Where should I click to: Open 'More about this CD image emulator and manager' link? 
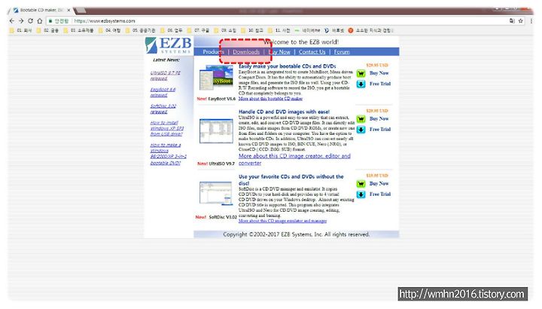pos(282,221)
